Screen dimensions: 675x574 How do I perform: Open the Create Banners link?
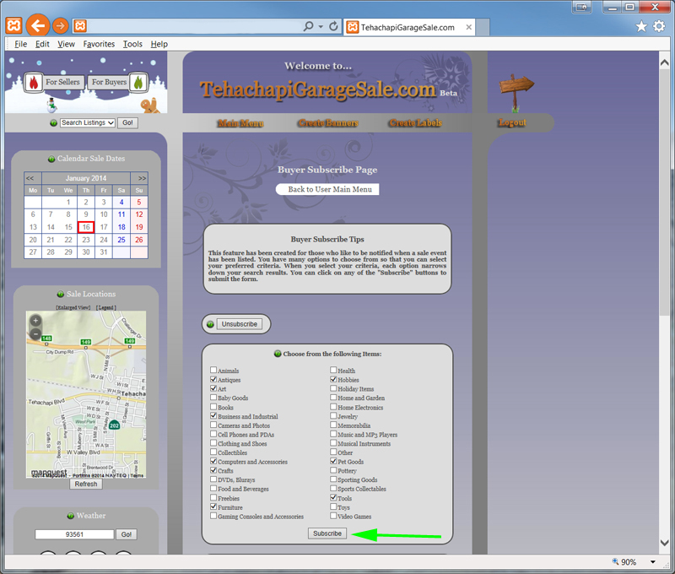coord(328,123)
